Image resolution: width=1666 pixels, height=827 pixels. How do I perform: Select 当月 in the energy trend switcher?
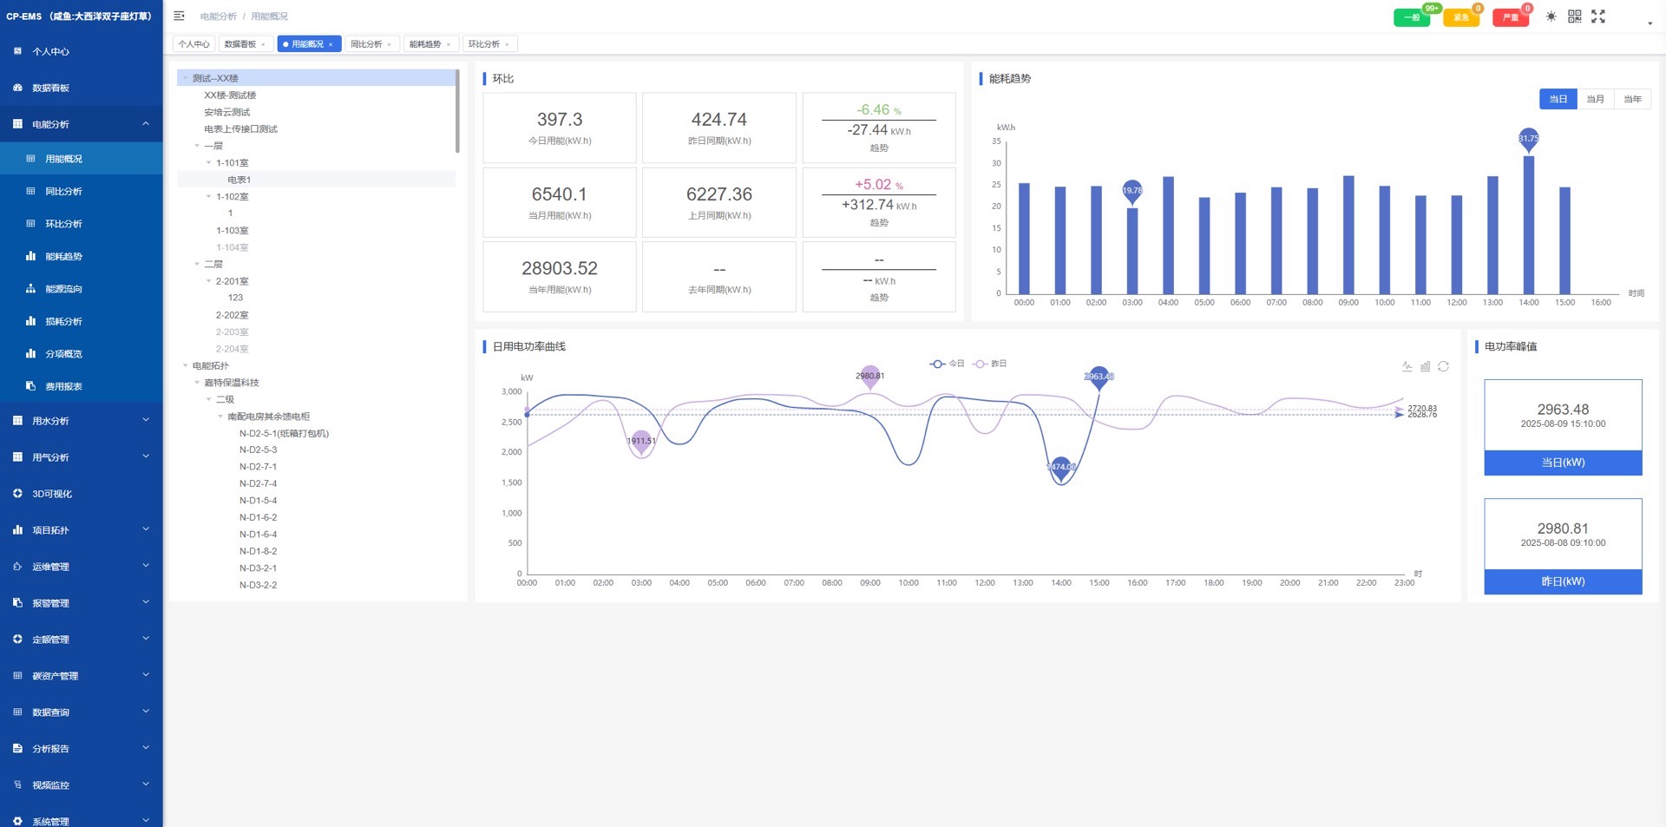pos(1595,99)
